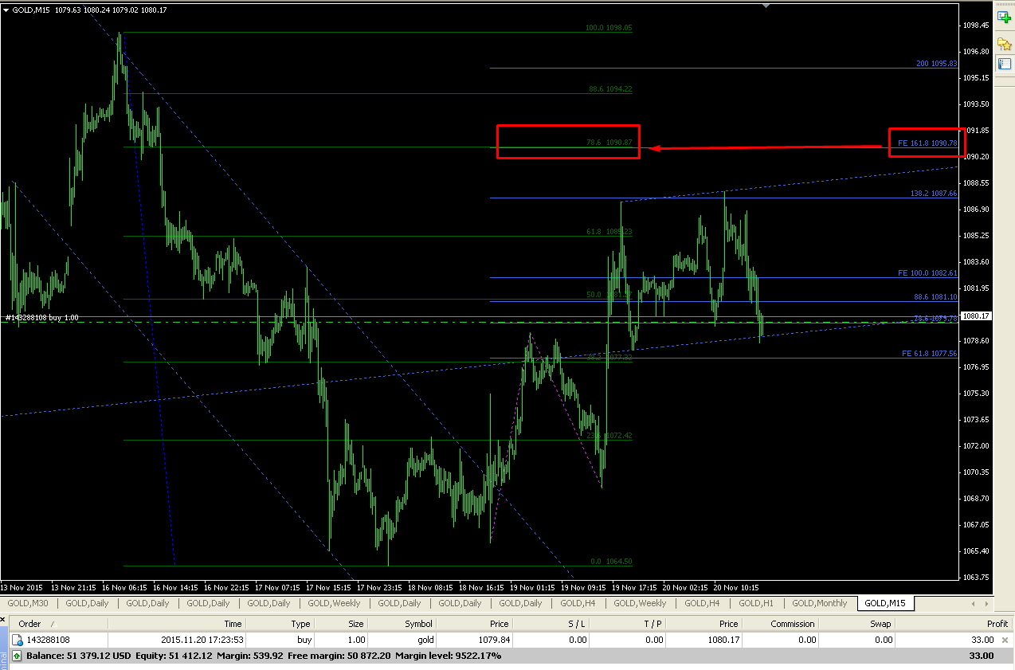This screenshot has width=1015, height=670.
Task: Click the chart shift triangle marker on top edge
Action: 766,6
